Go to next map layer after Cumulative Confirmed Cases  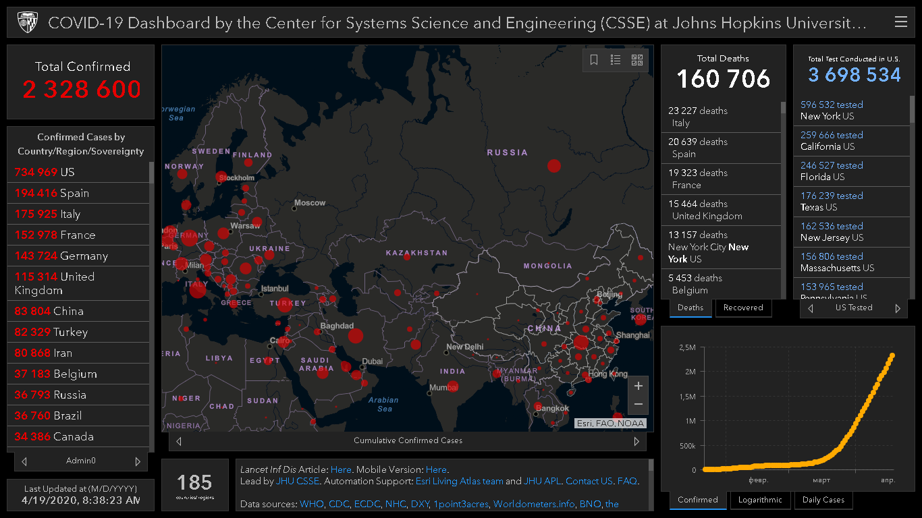[x=636, y=442]
